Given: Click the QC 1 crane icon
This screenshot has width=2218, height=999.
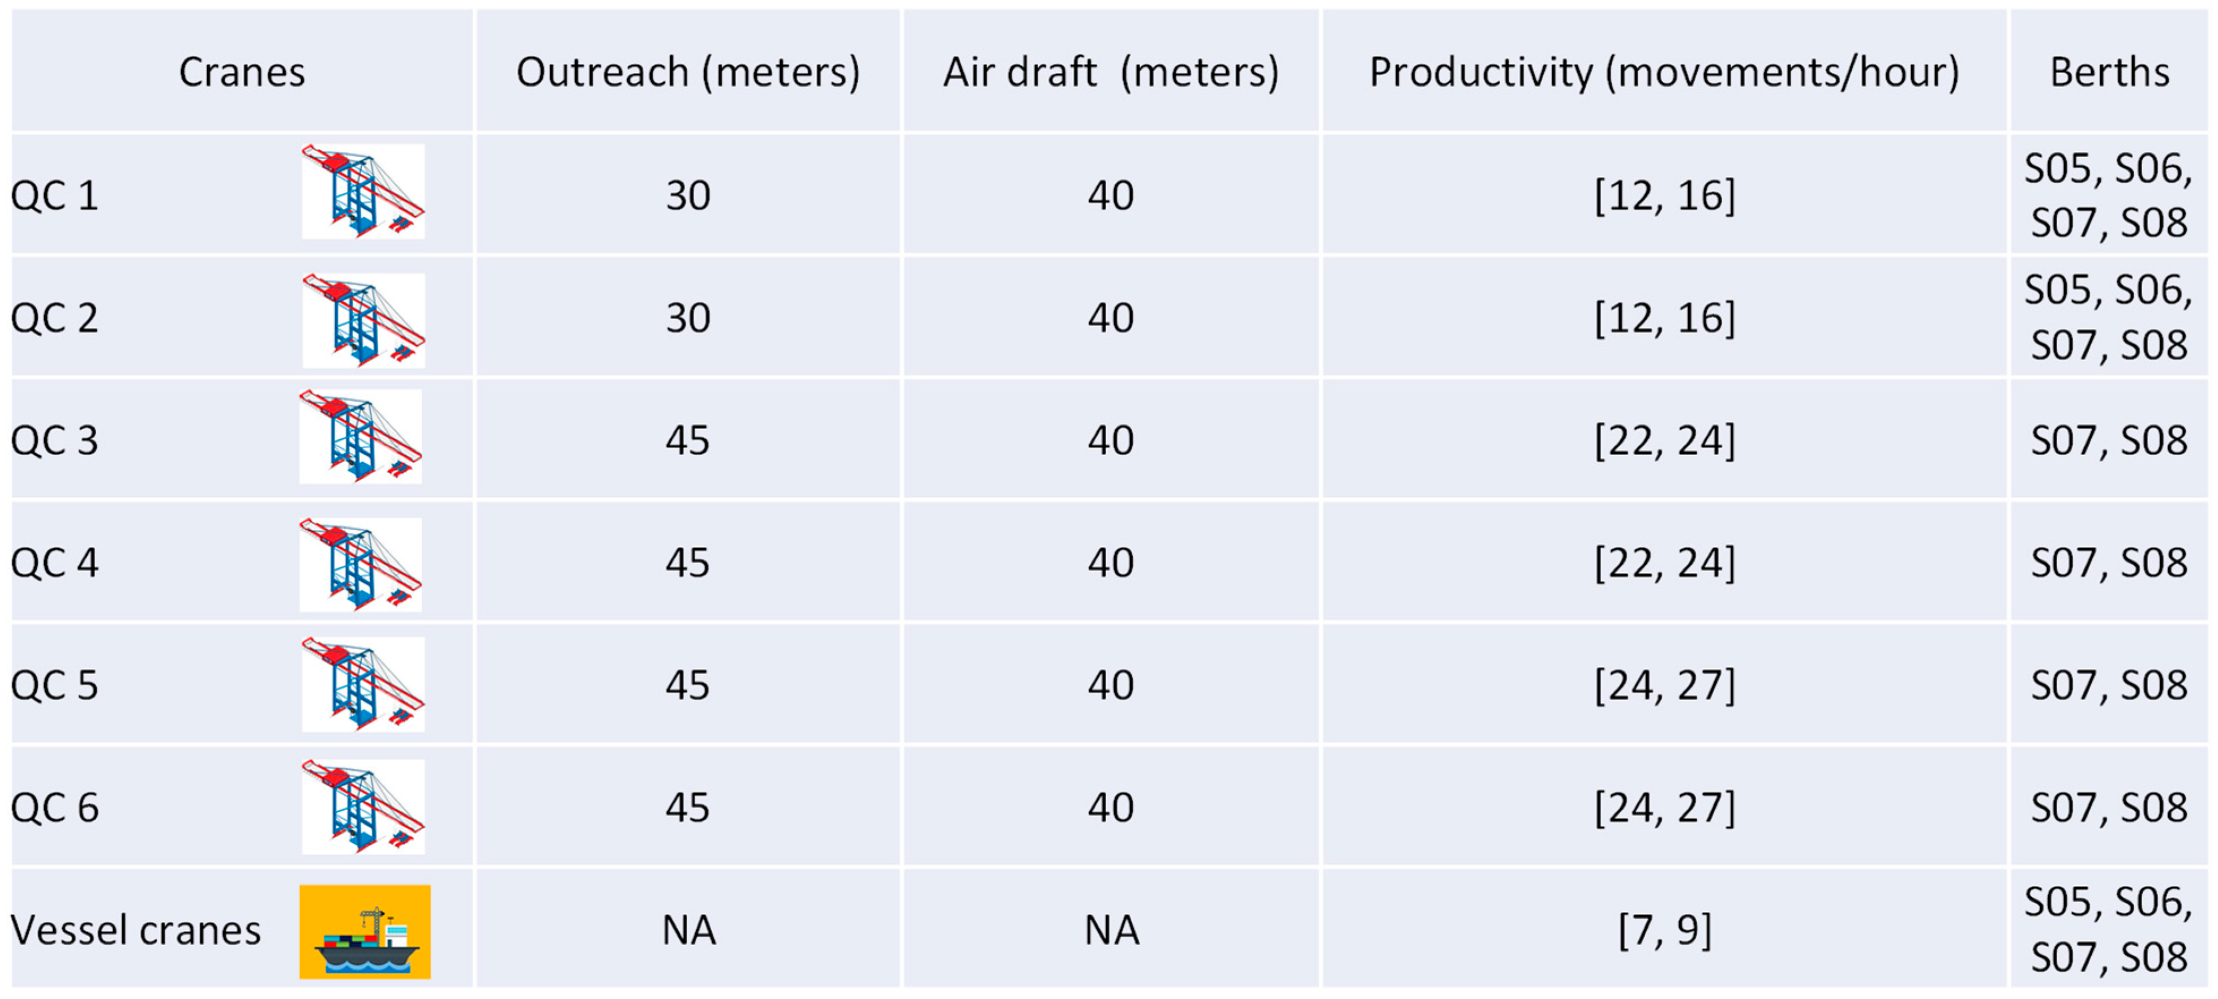Looking at the screenshot, I should [362, 191].
